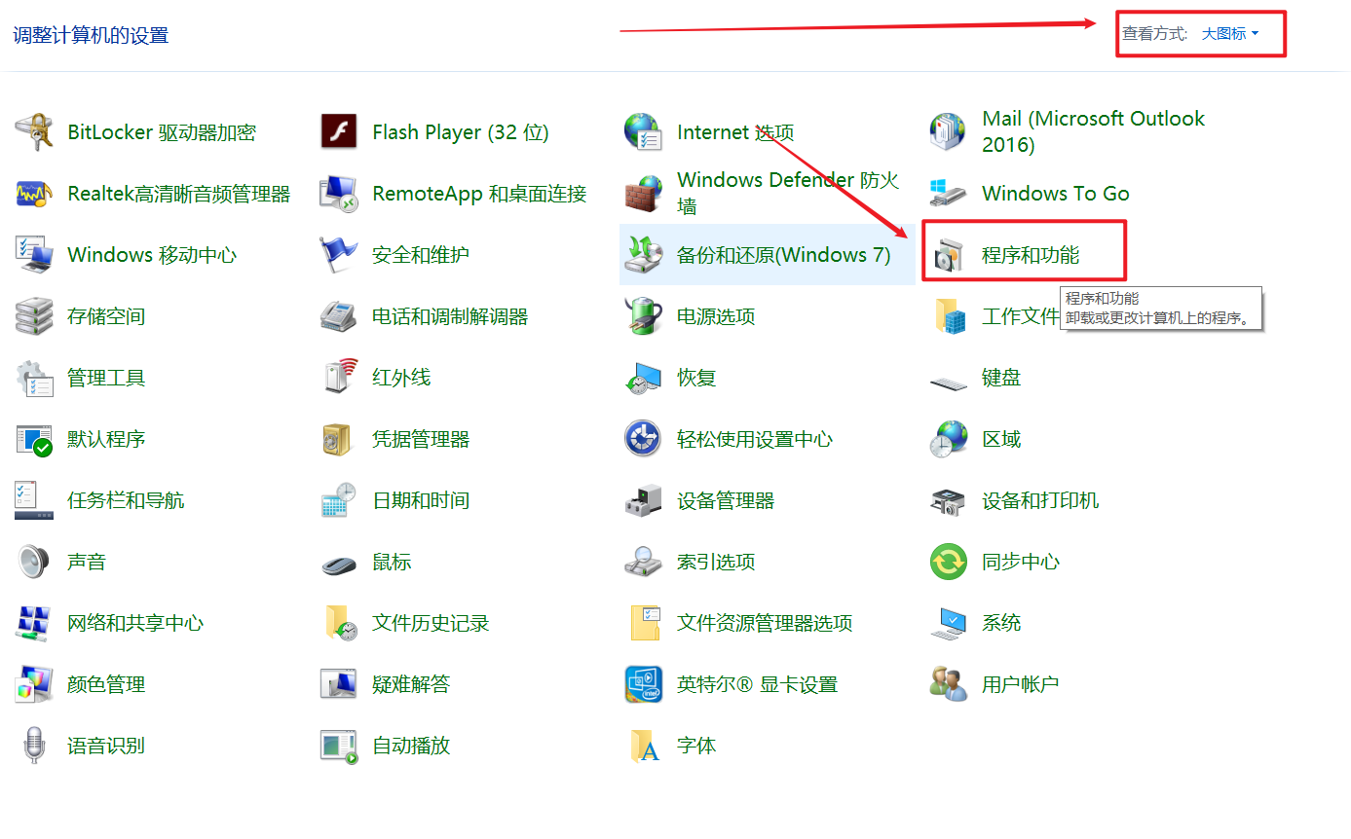Screen dimensions: 1351x839
Task: Click the 任务栏和导航 link
Action: (x=126, y=500)
